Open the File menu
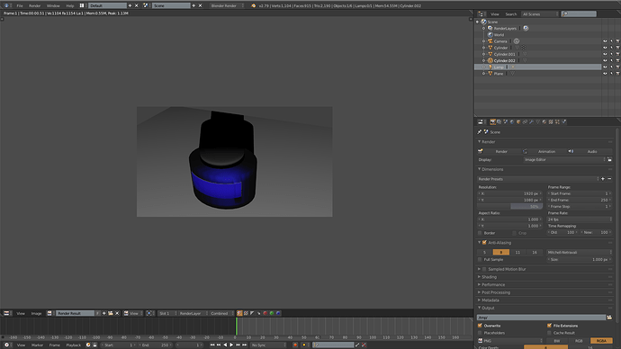This screenshot has height=349, width=621. [x=20, y=5]
